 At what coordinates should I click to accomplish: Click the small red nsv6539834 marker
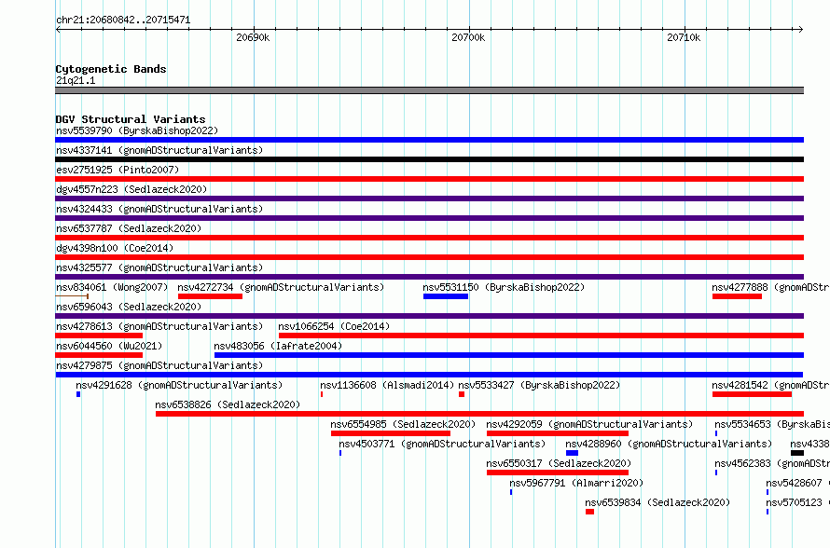589,512
